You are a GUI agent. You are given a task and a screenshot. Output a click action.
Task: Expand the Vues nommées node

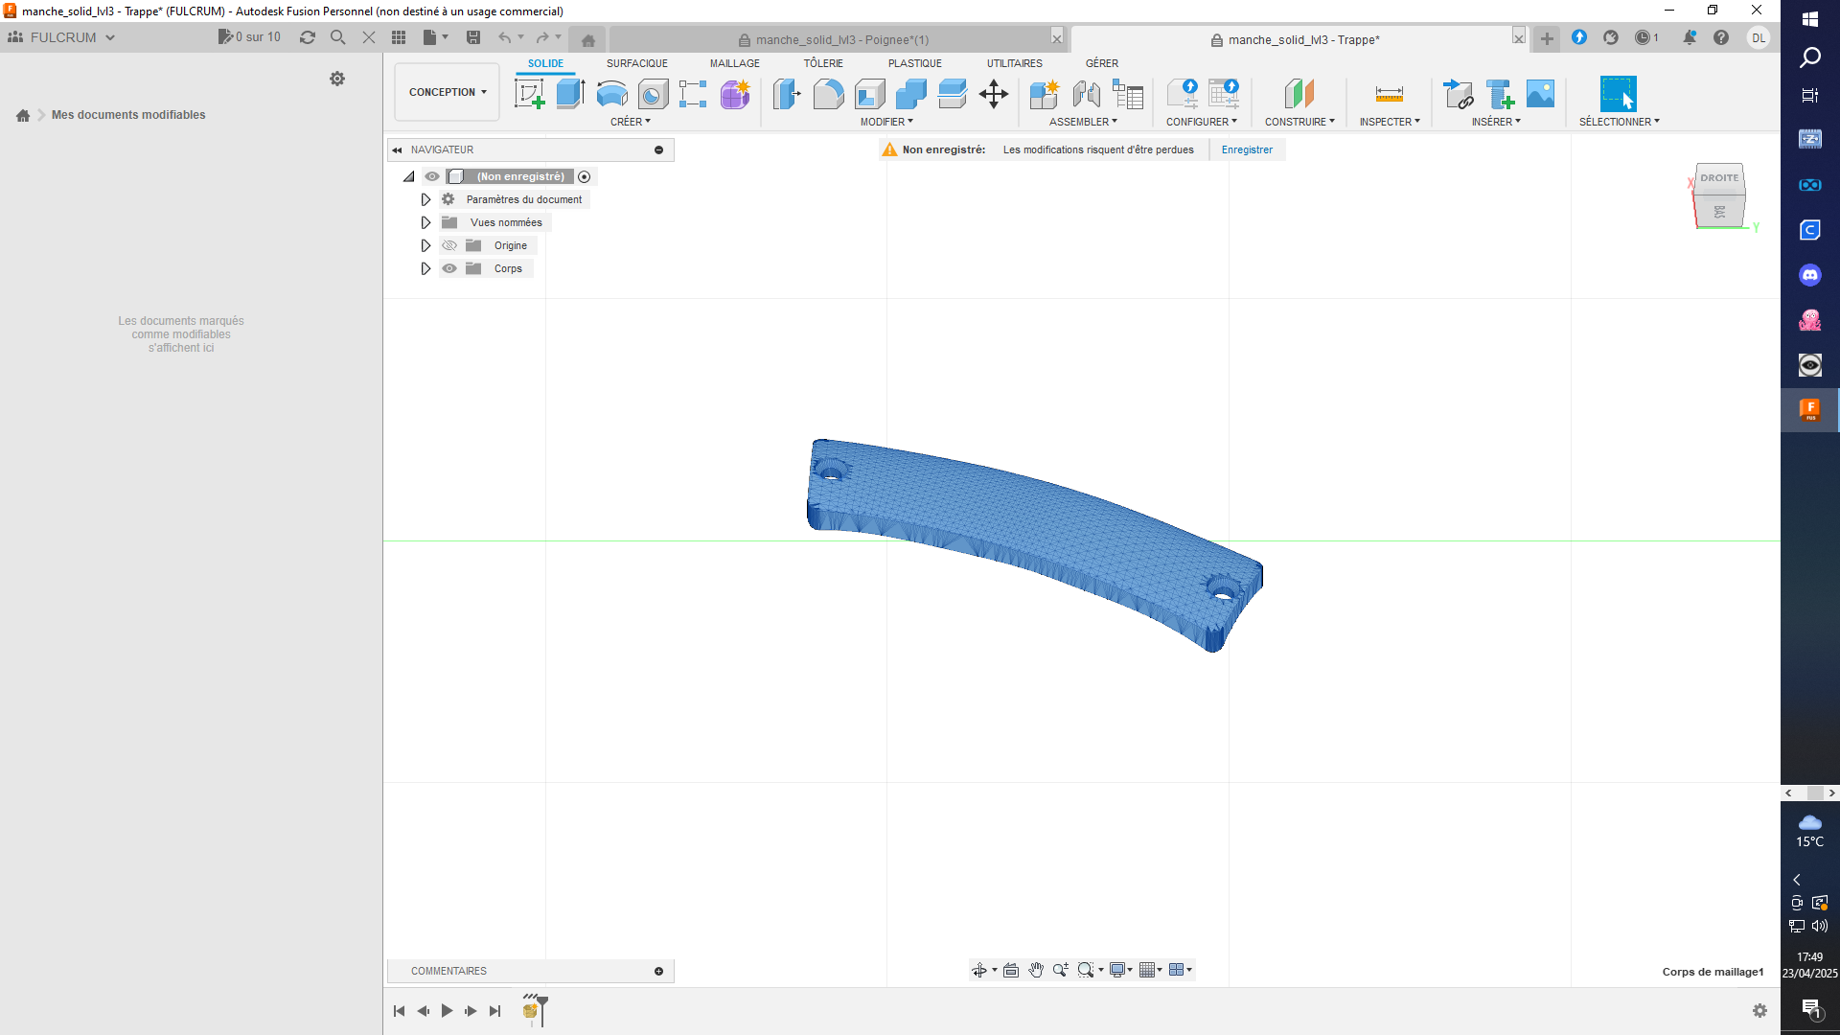point(425,222)
